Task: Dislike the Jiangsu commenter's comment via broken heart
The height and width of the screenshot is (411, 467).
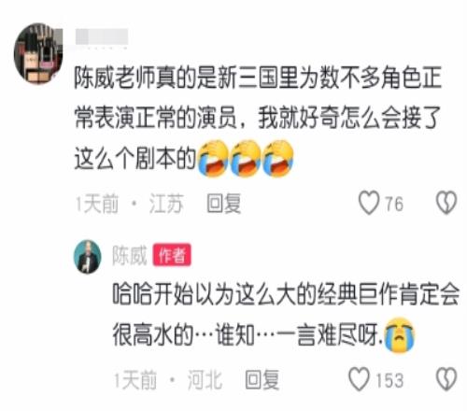Action: coord(446,203)
